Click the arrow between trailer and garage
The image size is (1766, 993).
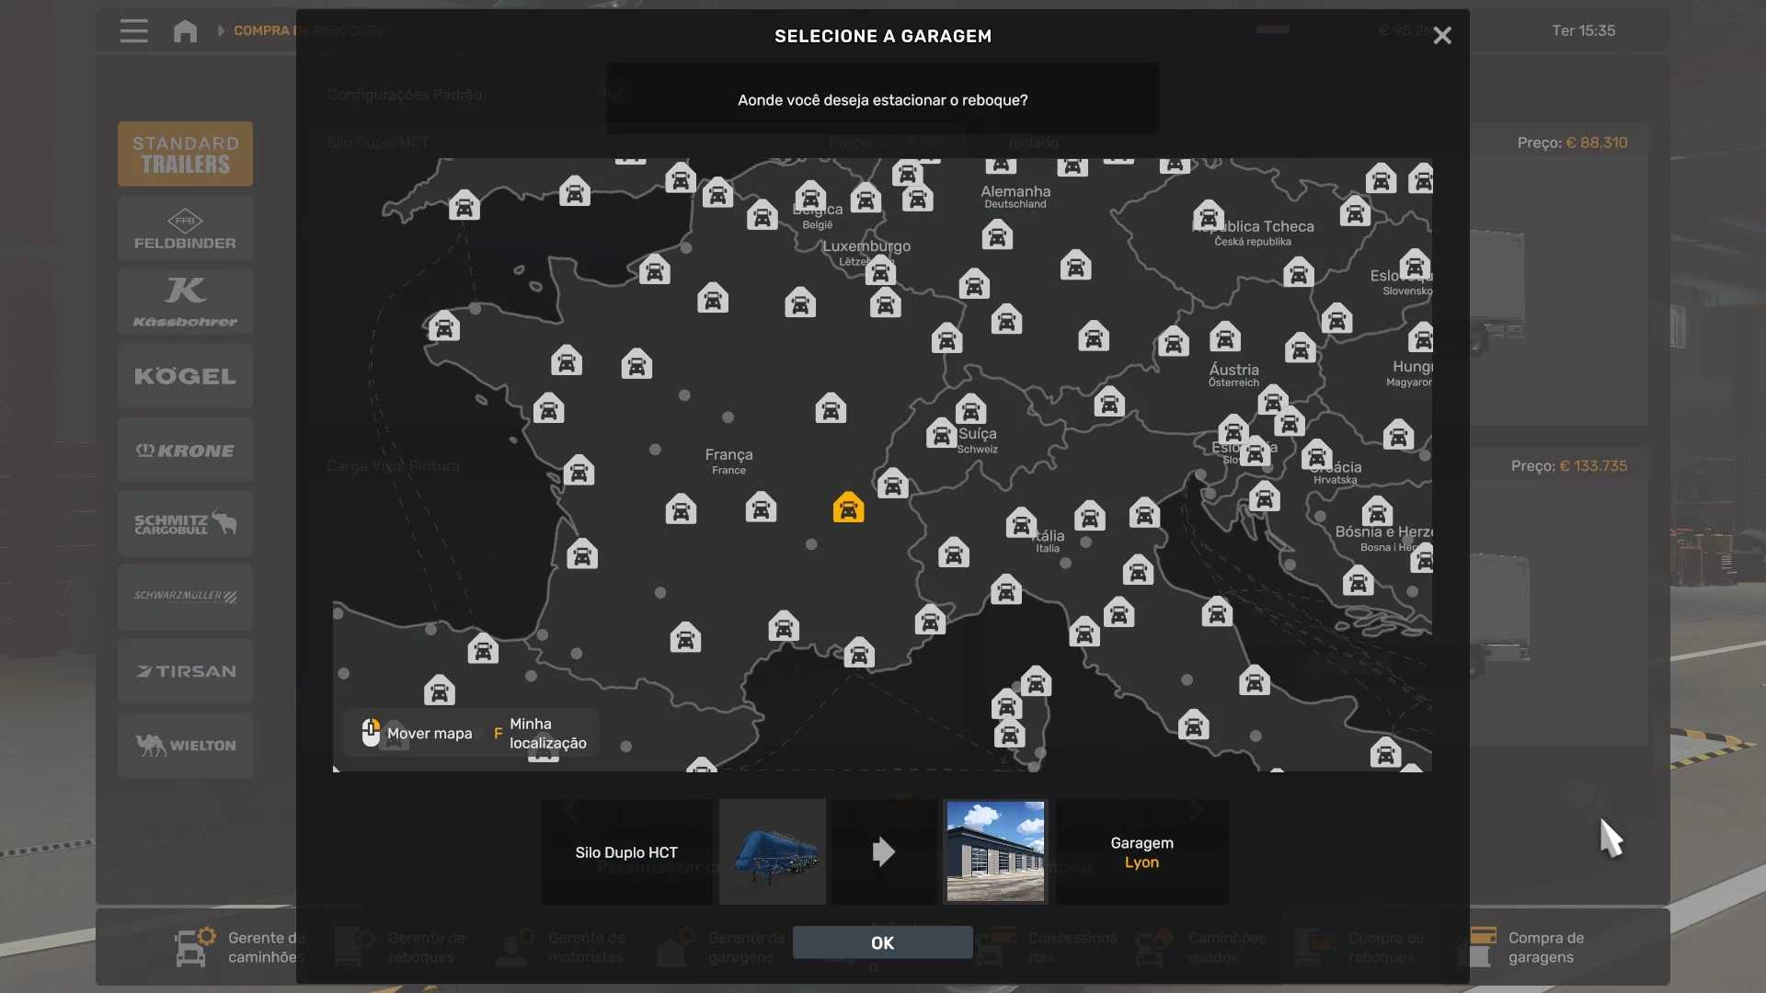[x=883, y=851]
